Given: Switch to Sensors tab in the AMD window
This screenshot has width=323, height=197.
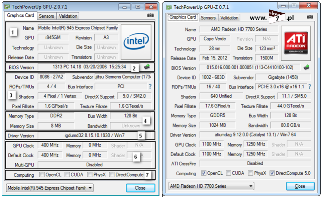Looking at the screenshot, I should click(208, 18).
